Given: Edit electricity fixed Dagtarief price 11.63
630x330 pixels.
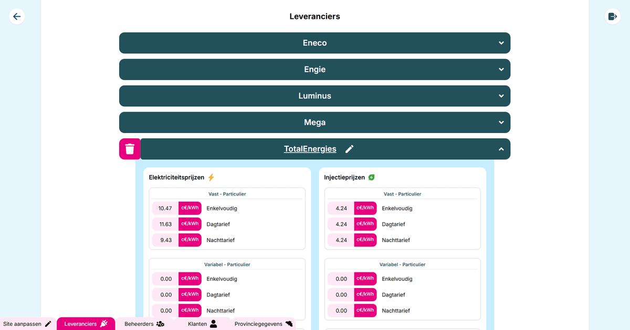Looking at the screenshot, I should (165, 224).
